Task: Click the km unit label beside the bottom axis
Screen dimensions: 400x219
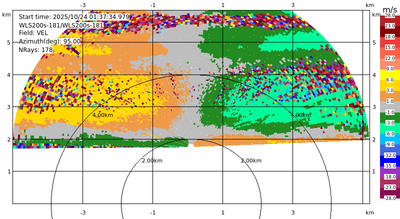Action: point(369,212)
